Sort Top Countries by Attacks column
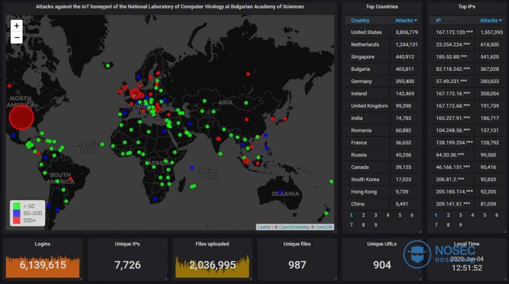Screen dimensions: 509x284 tap(406, 20)
